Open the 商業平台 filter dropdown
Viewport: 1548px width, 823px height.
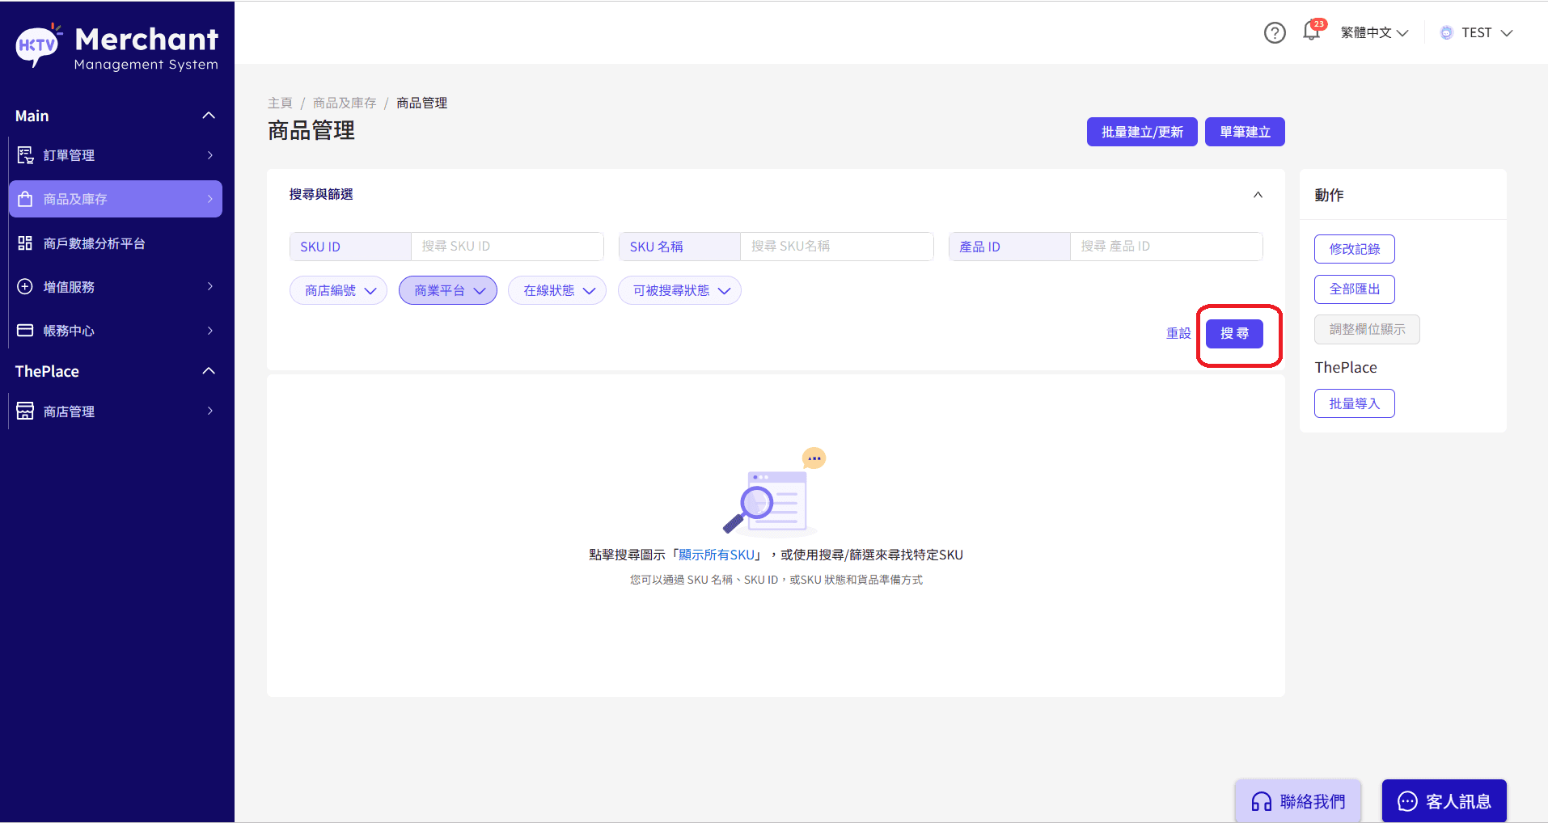[x=448, y=290]
